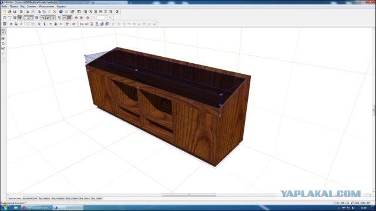Click the first down-arrow move icon in the third toolbar

coord(39,24)
